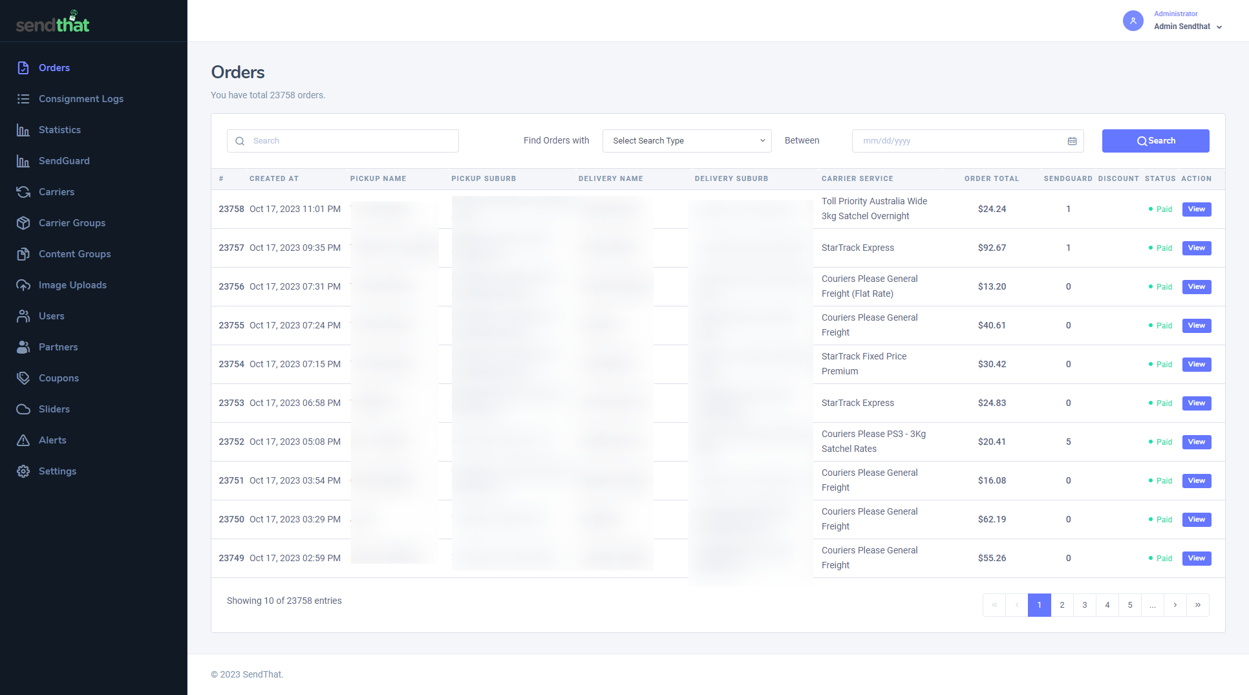Viewport: 1249px width, 695px height.
Task: Click order number 23758
Action: click(x=231, y=209)
